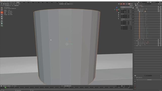The image size is (162, 91).
Task: Select the Measure tool
Action: click(2, 23)
